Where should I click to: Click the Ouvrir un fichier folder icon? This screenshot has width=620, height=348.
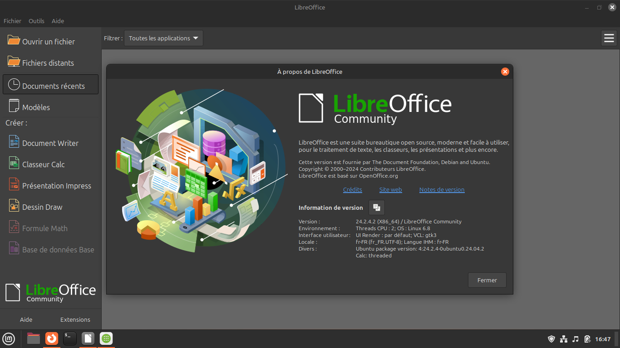14,40
